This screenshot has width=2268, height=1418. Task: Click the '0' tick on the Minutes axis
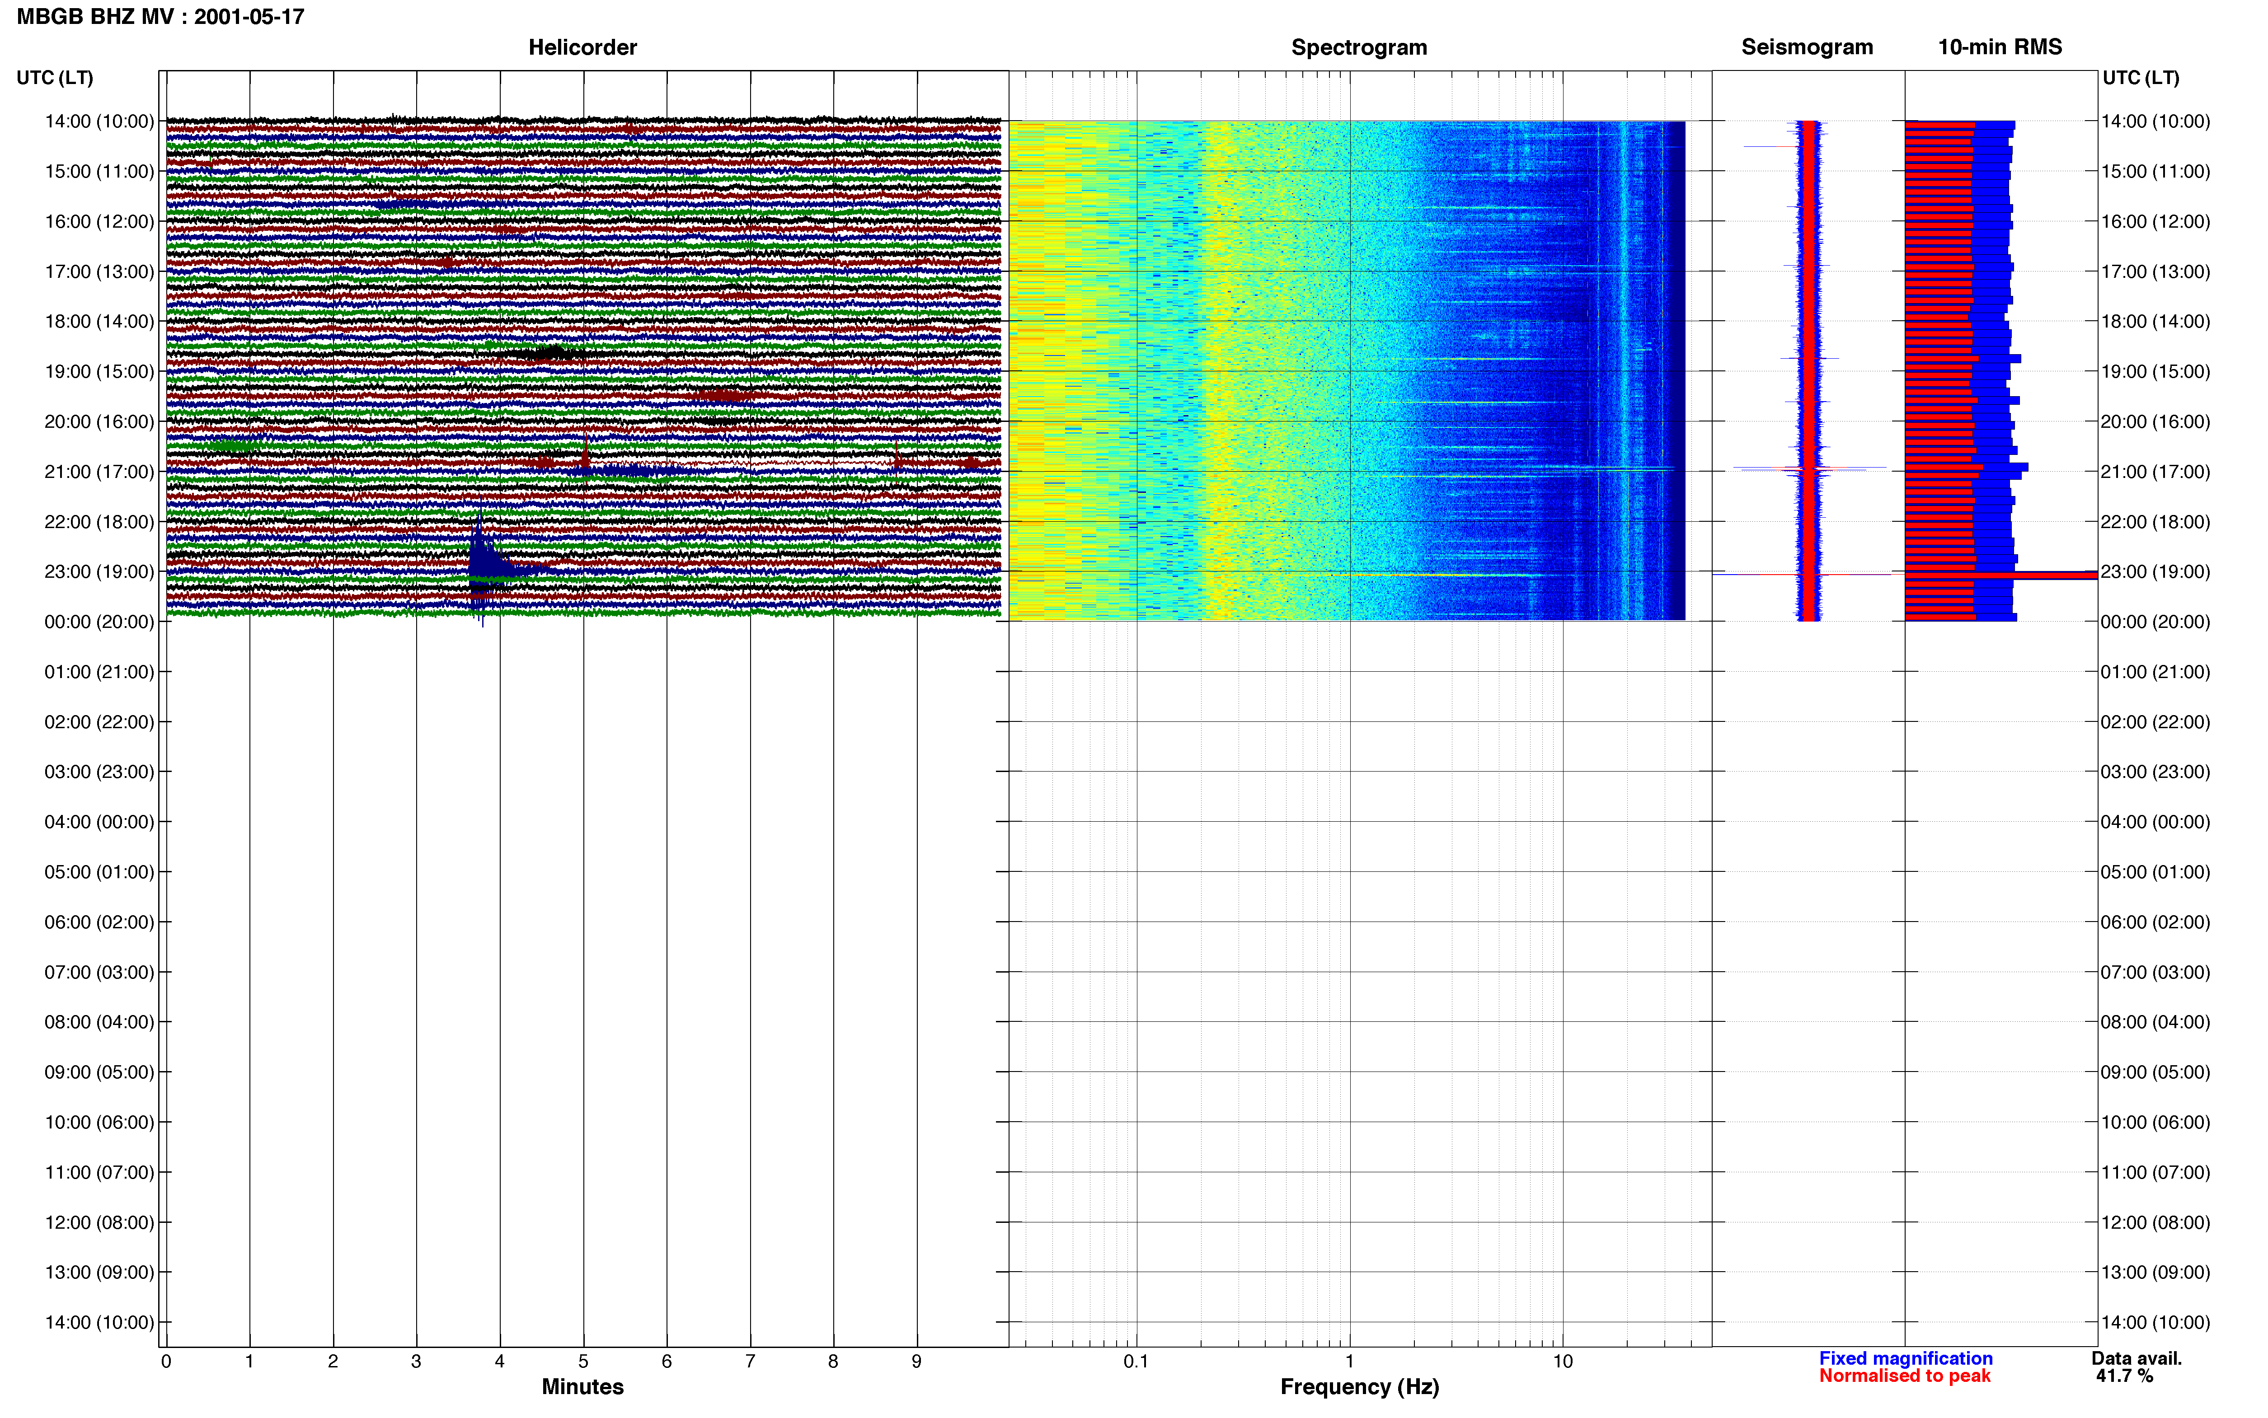coord(166,1361)
